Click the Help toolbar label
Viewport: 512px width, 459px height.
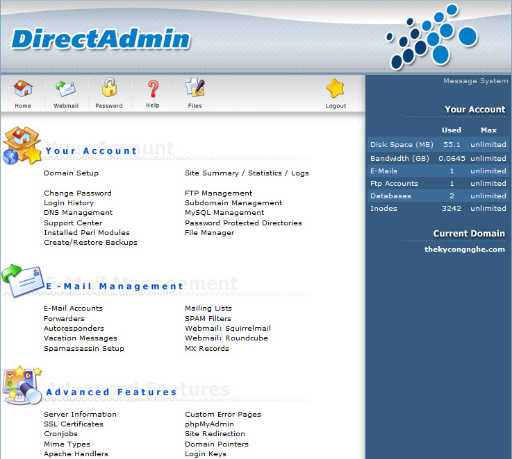pos(153,105)
